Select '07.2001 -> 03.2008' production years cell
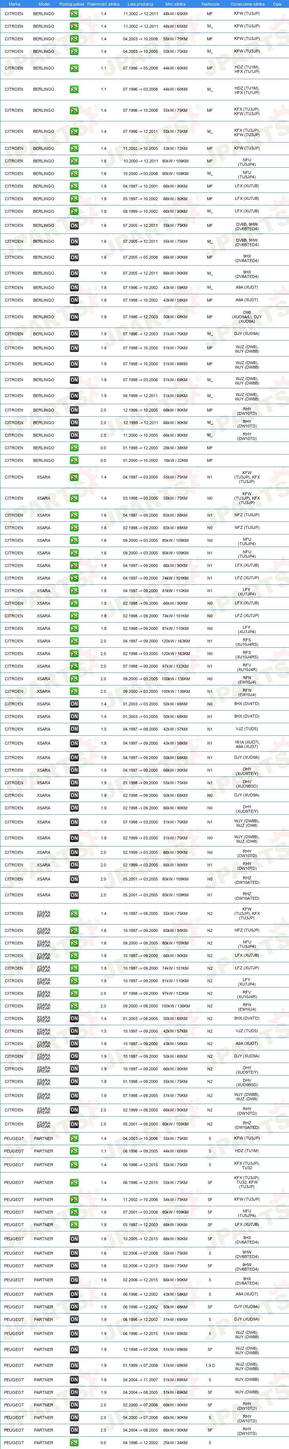The image size is (289, 1449). coord(140,1212)
